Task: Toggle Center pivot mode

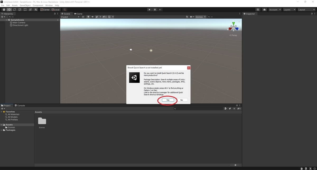Action: click(45, 10)
